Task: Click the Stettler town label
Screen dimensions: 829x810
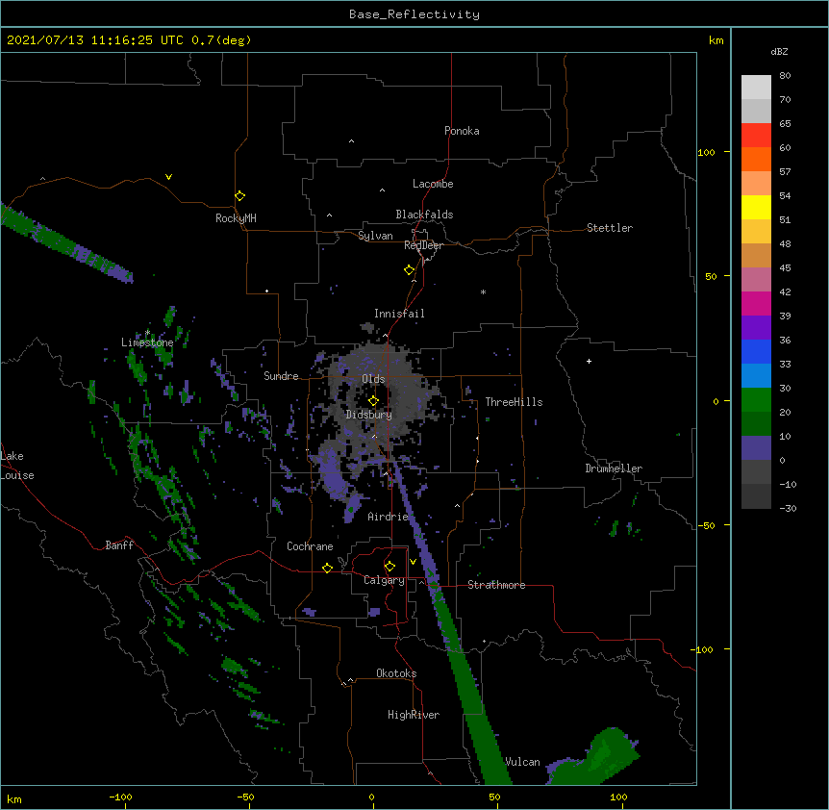Action: [x=609, y=228]
